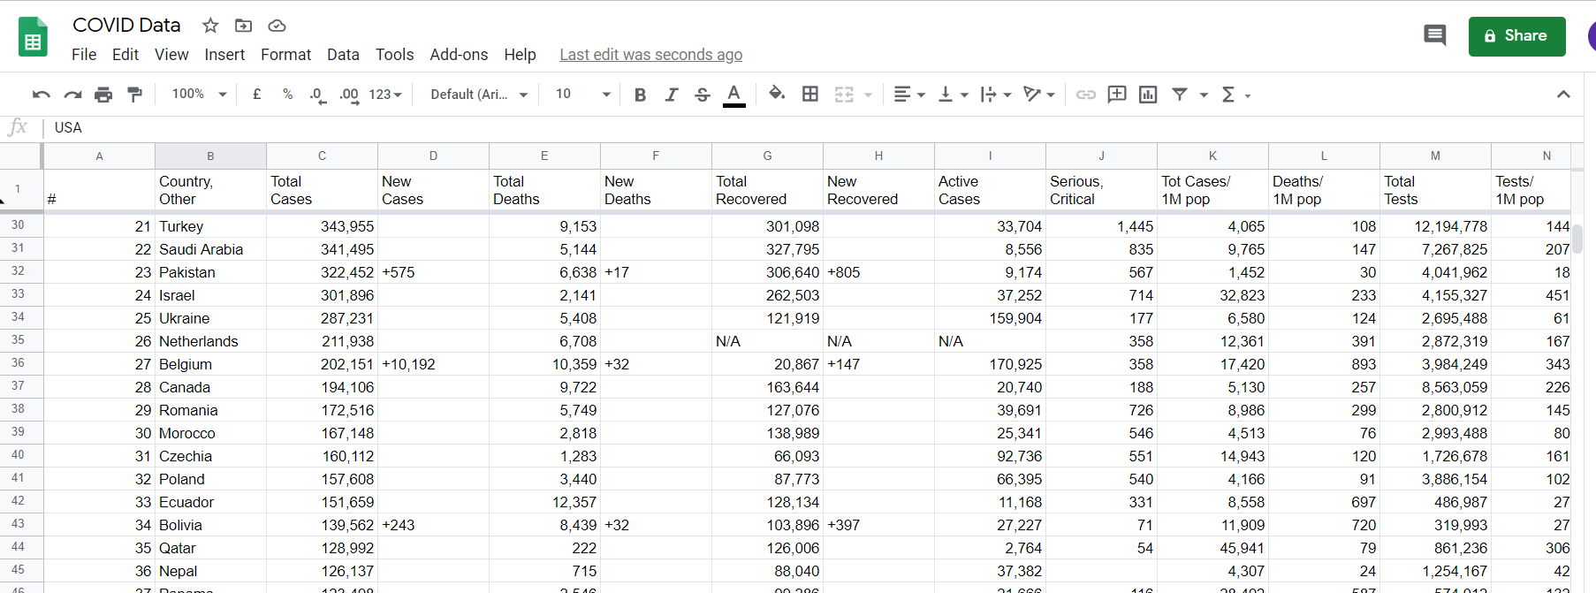Open the Default (Arial) font dropdown
Viewport: 1596px width, 593px height.
(x=479, y=95)
